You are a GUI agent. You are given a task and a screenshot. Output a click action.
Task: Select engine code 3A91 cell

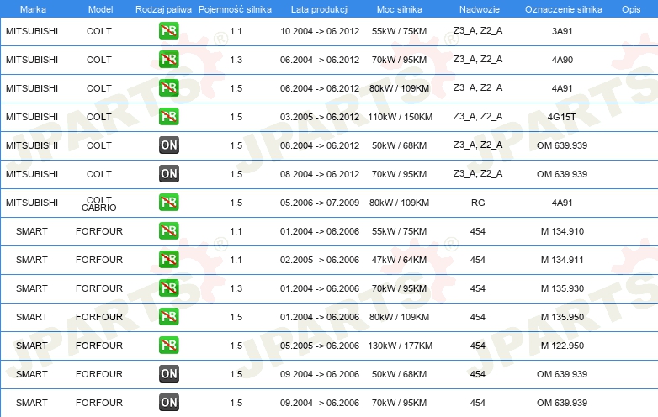(x=562, y=31)
